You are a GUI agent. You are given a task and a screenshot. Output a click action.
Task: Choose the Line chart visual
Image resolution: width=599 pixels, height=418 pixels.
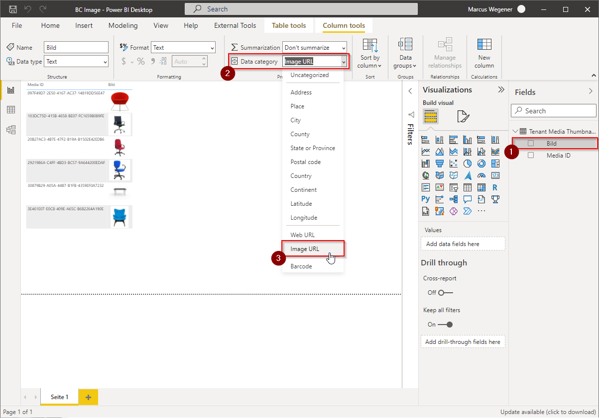[x=426, y=152]
